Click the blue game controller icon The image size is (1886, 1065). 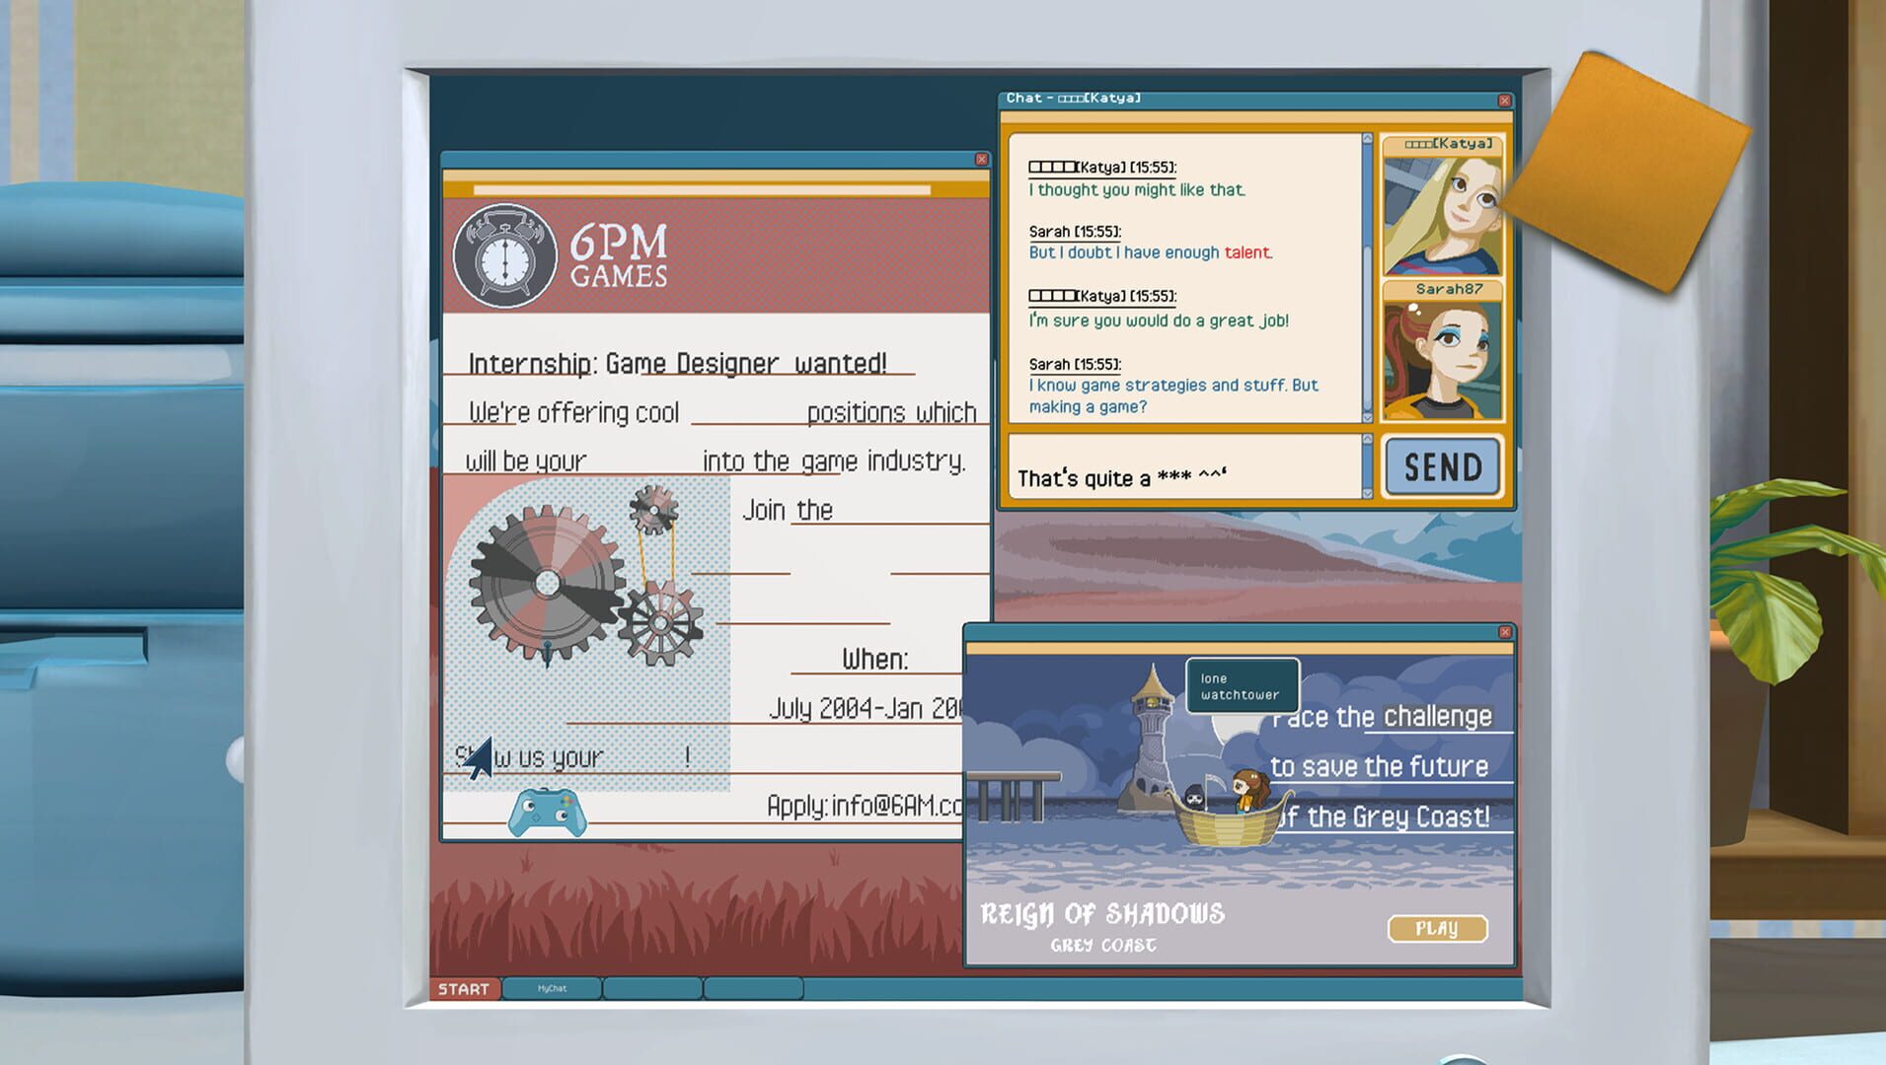click(547, 813)
